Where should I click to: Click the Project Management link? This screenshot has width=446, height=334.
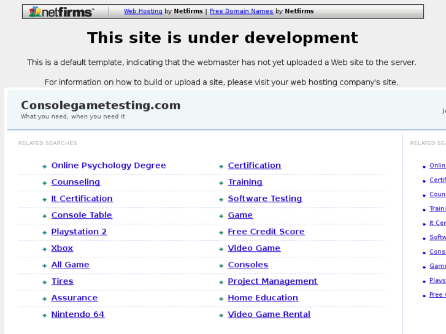272,281
